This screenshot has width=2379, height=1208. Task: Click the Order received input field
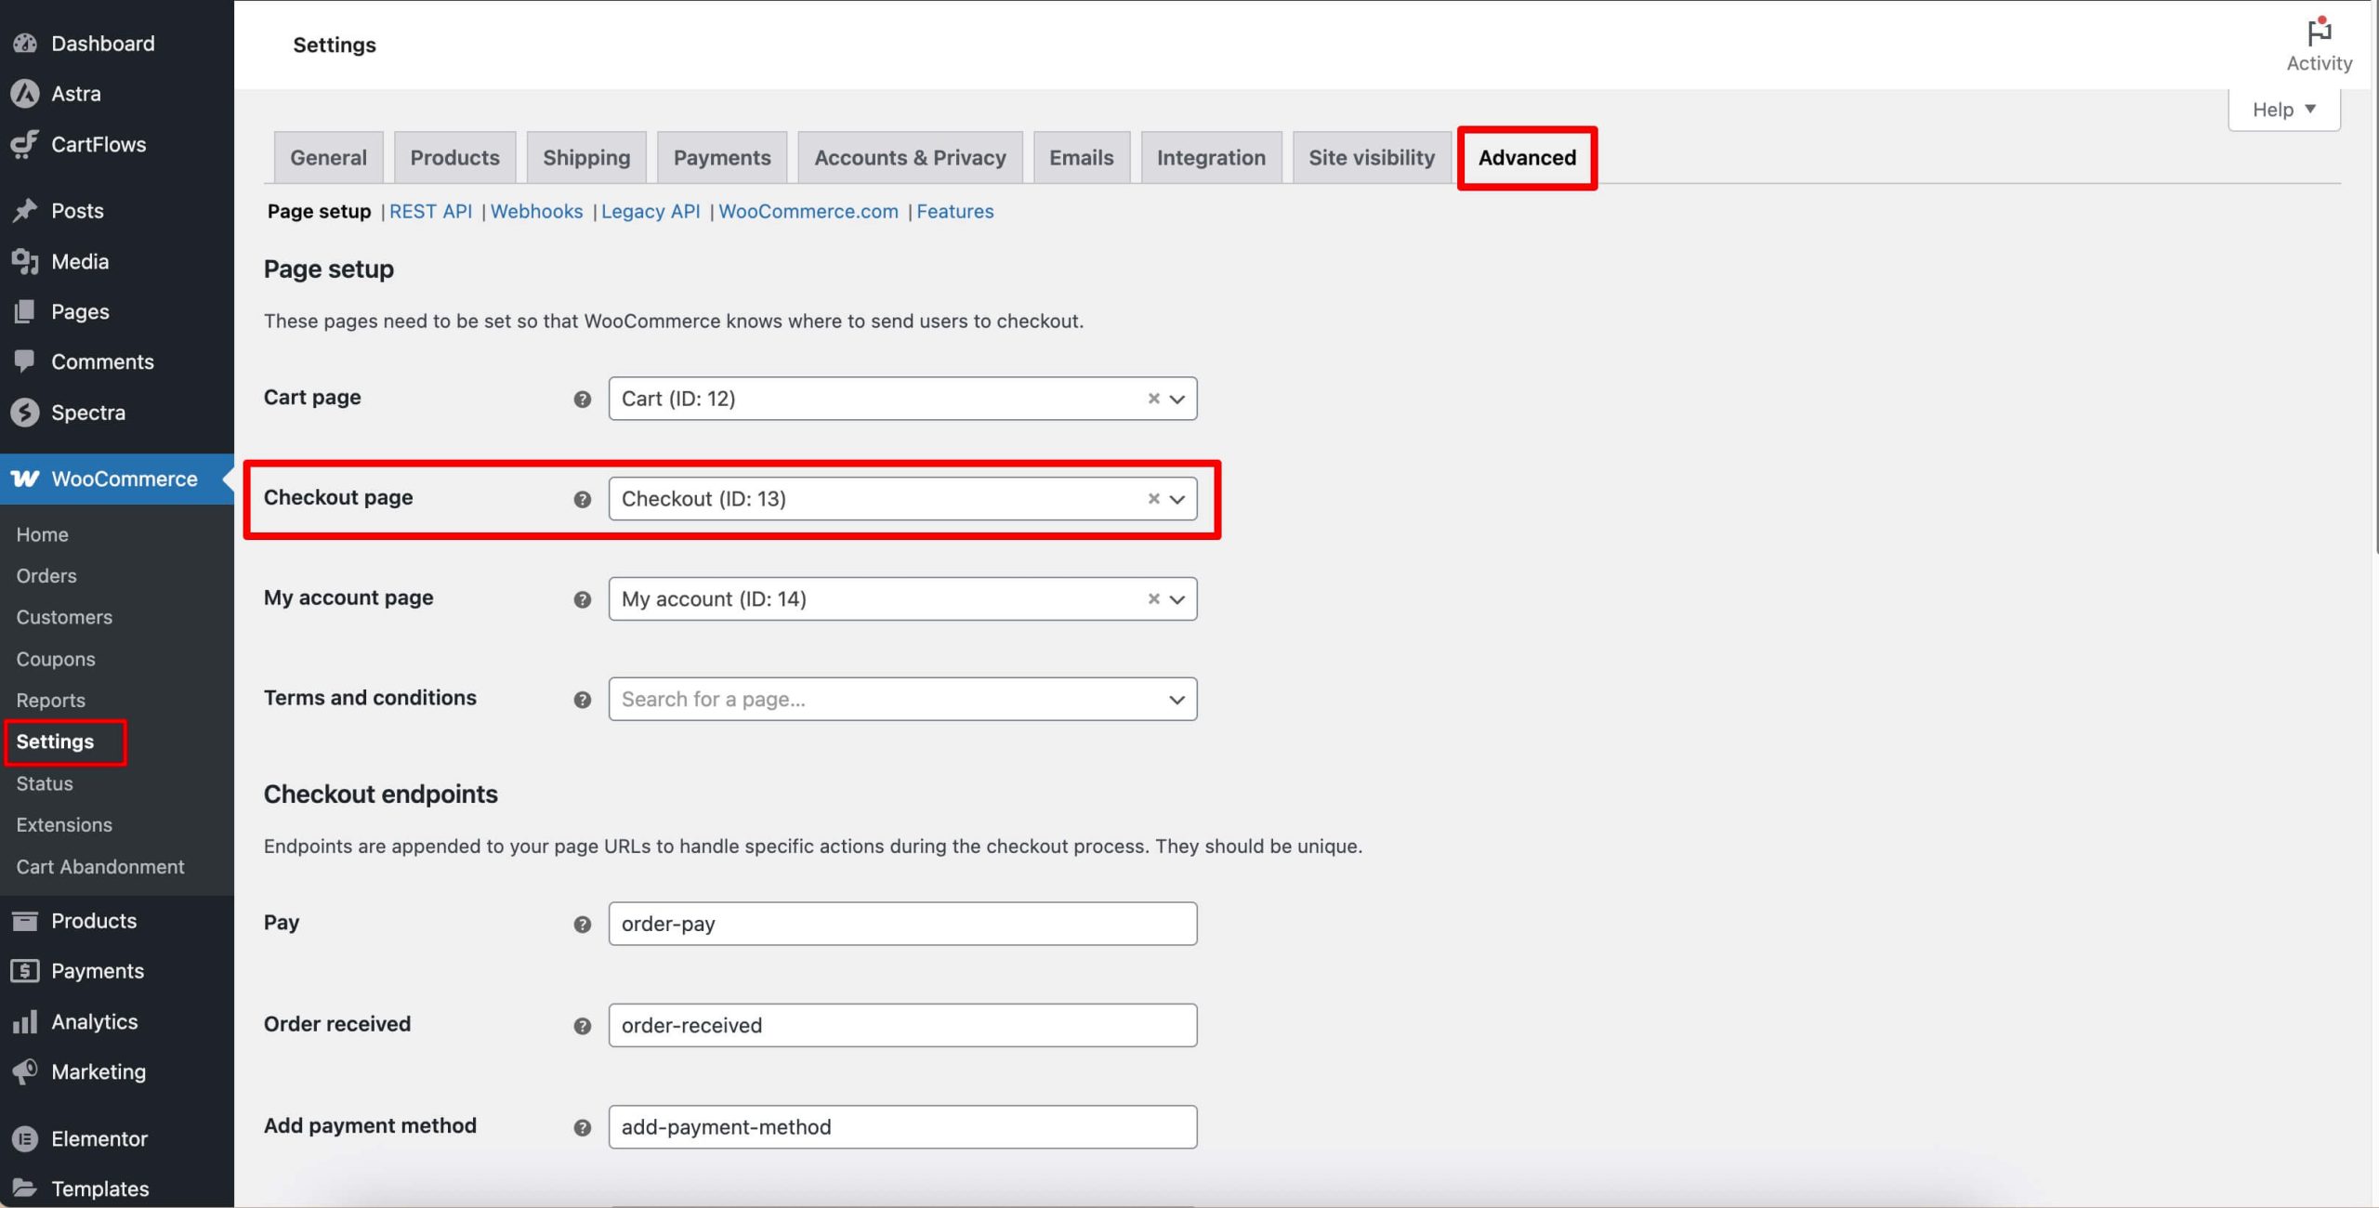click(x=902, y=1026)
